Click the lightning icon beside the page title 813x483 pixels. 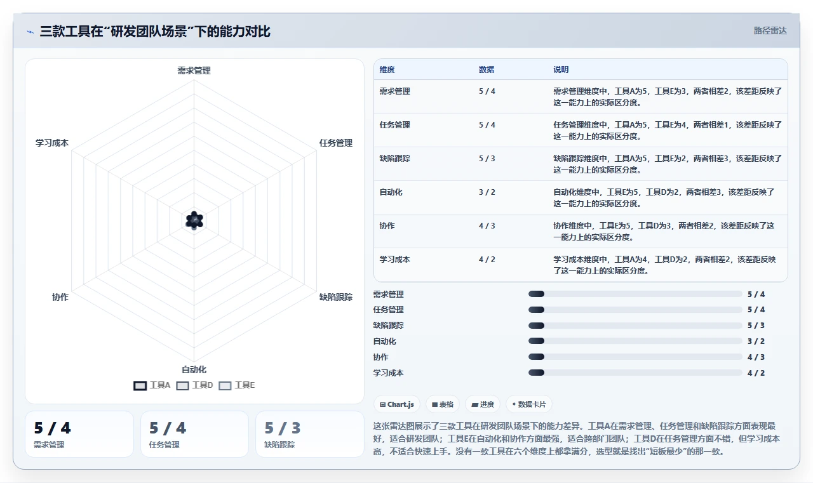(30, 32)
